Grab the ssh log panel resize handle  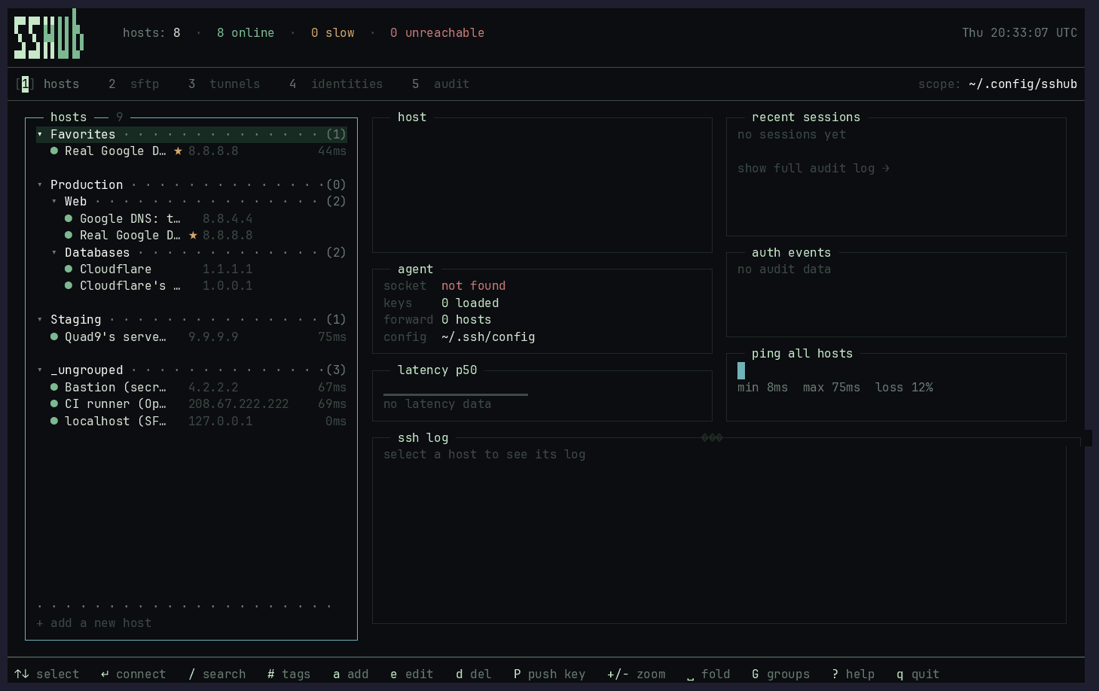[712, 437]
